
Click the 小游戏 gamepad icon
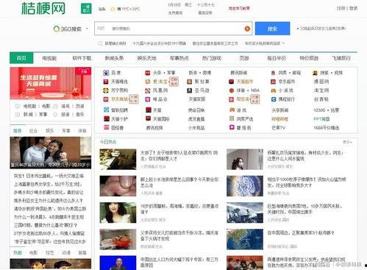(x=274, y=90)
